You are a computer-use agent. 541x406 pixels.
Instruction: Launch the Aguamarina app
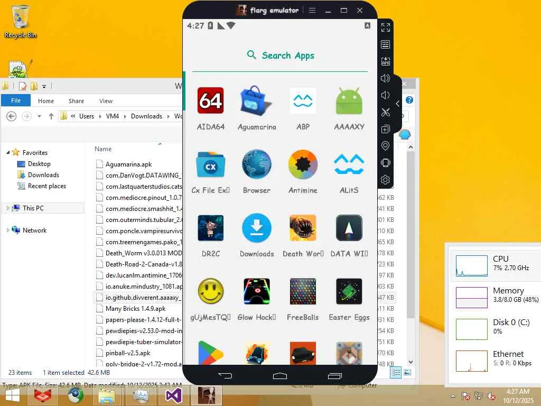pos(256,100)
